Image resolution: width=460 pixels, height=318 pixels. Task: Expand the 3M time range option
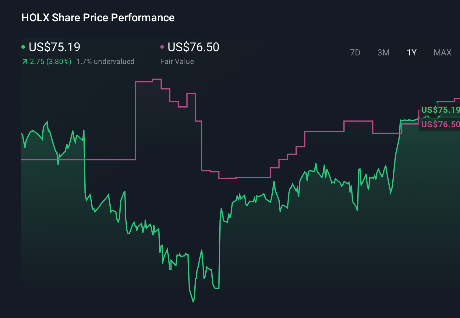(383, 52)
